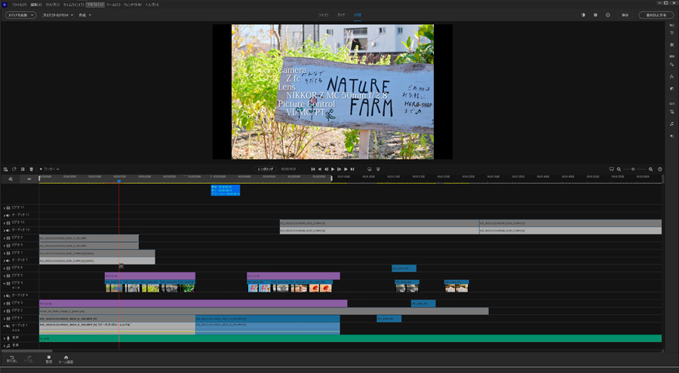Toggle ビデオ 5 track video icon
This screenshot has width=679, height=373.
click(8, 276)
